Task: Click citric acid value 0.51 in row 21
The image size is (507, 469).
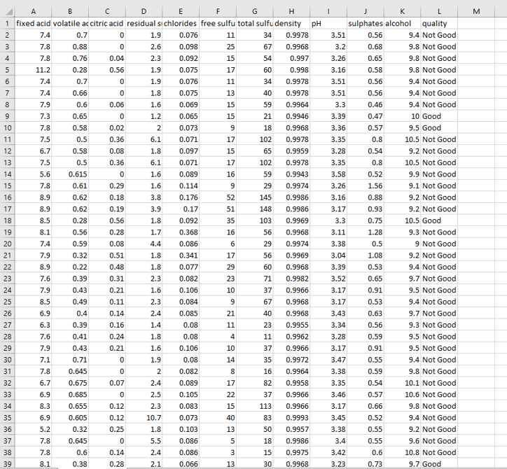Action: click(107, 255)
